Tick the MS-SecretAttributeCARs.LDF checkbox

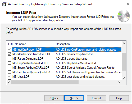click(x=9, y=68)
